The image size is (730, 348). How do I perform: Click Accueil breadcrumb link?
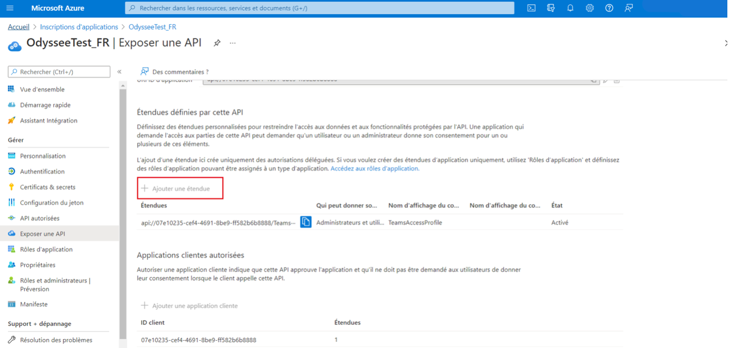coord(18,27)
